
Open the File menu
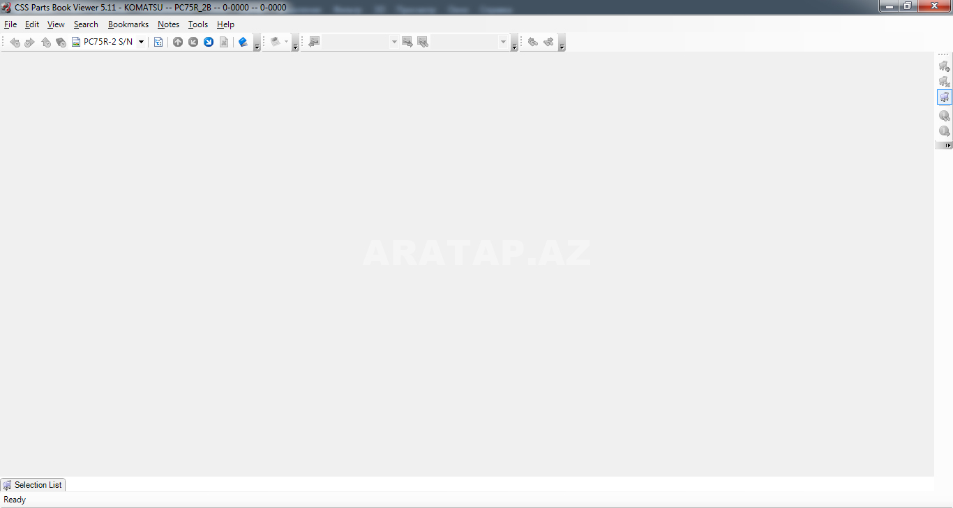click(10, 24)
